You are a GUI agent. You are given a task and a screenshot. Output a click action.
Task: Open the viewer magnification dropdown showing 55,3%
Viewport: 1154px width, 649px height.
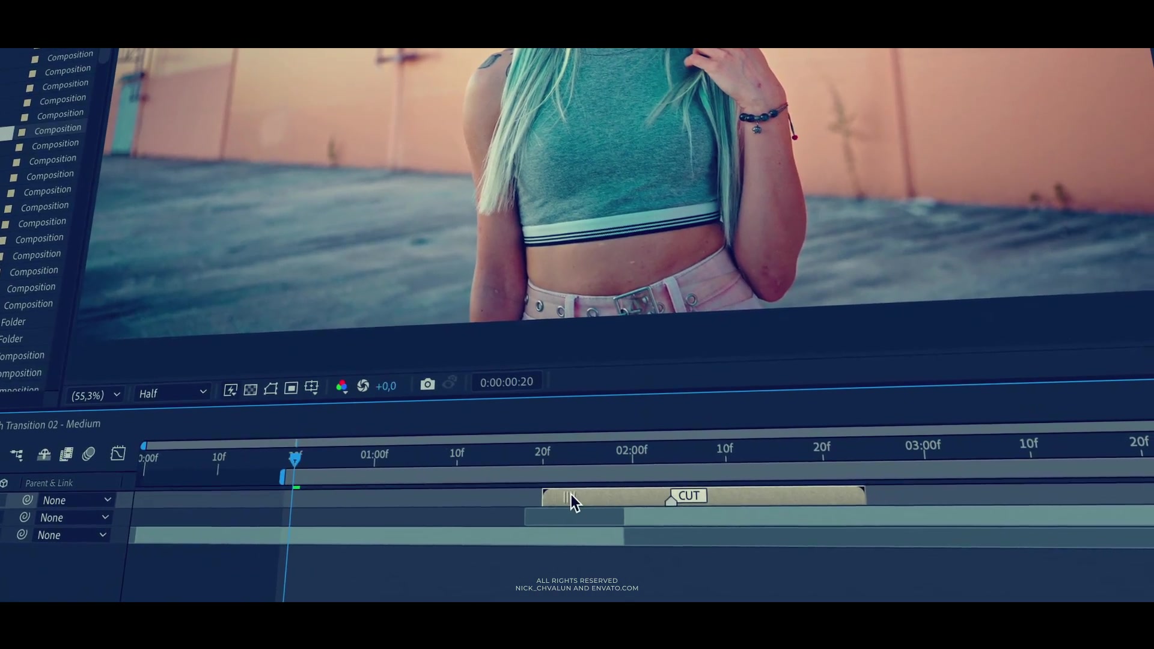point(95,395)
